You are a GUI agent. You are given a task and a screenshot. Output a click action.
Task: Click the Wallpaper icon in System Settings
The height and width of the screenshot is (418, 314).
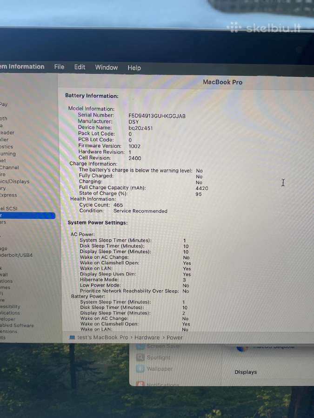140,369
